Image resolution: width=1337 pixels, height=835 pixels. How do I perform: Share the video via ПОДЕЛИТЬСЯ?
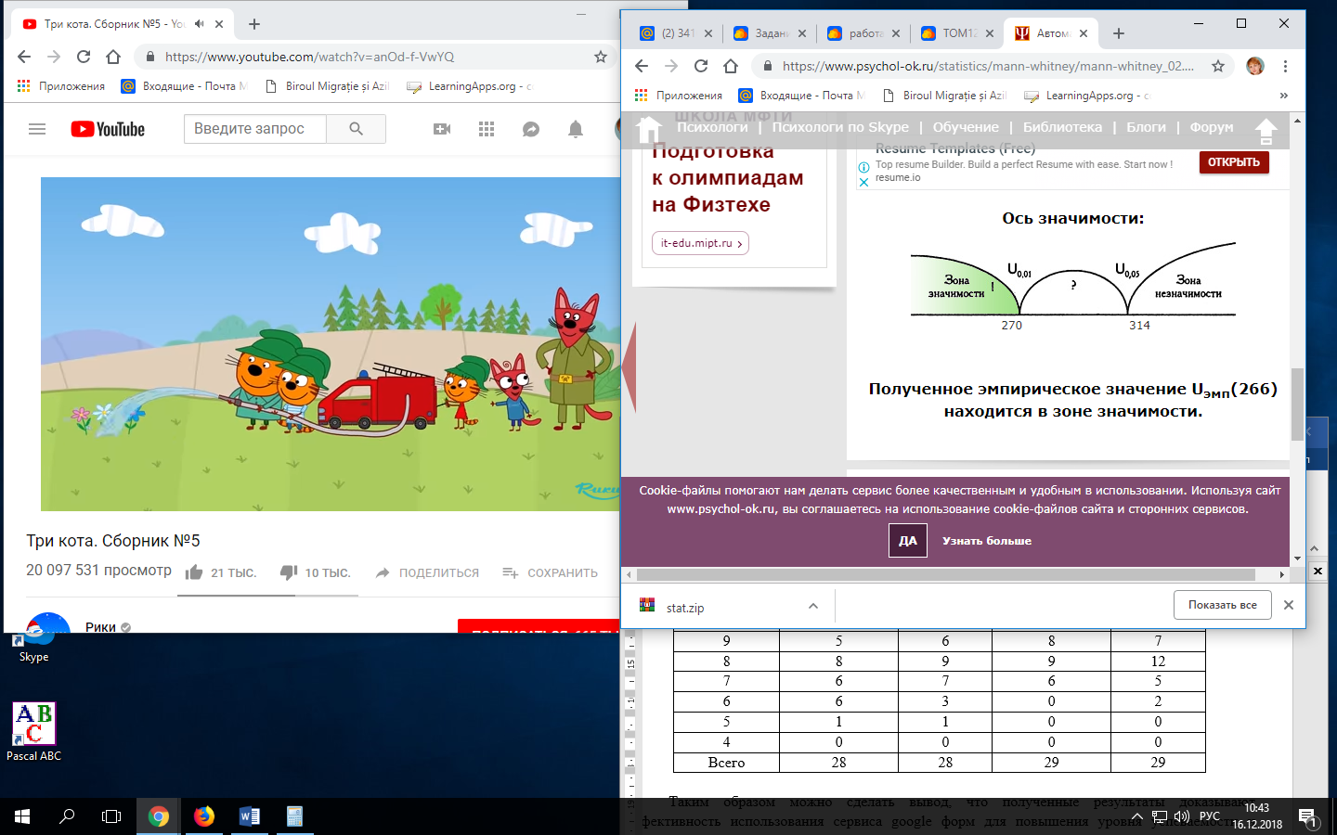(427, 572)
